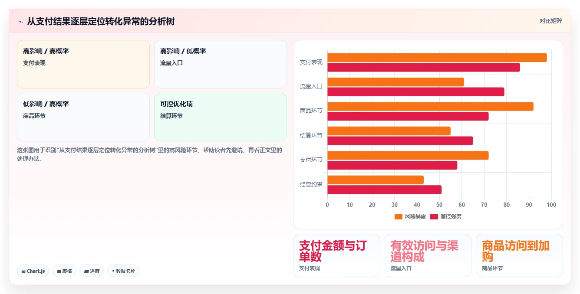This screenshot has width=580, height=294.
Task: Click the orange bar for 结算环节
Action: pos(389,131)
